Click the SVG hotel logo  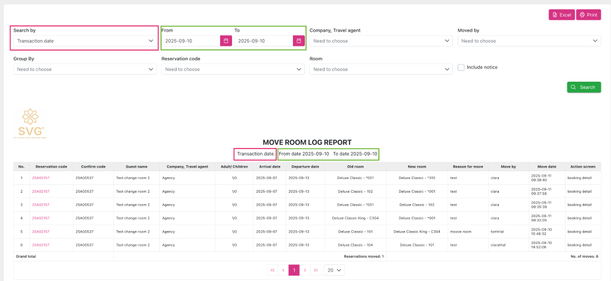click(x=30, y=123)
